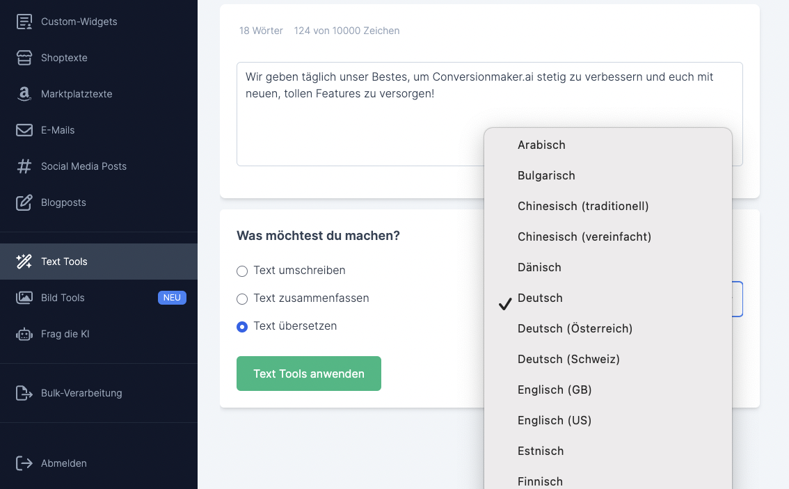Screen dimensions: 789x489
Task: Pick Estnisch from the language dropdown
Action: pos(608,451)
